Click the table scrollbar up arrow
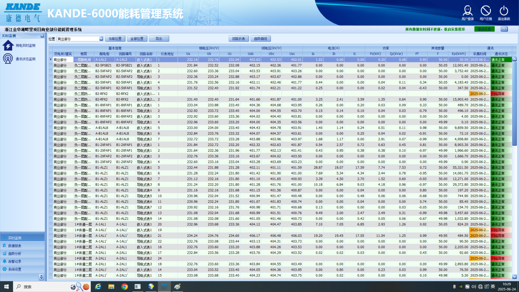Viewport: 519px width, 292px height. click(x=514, y=59)
